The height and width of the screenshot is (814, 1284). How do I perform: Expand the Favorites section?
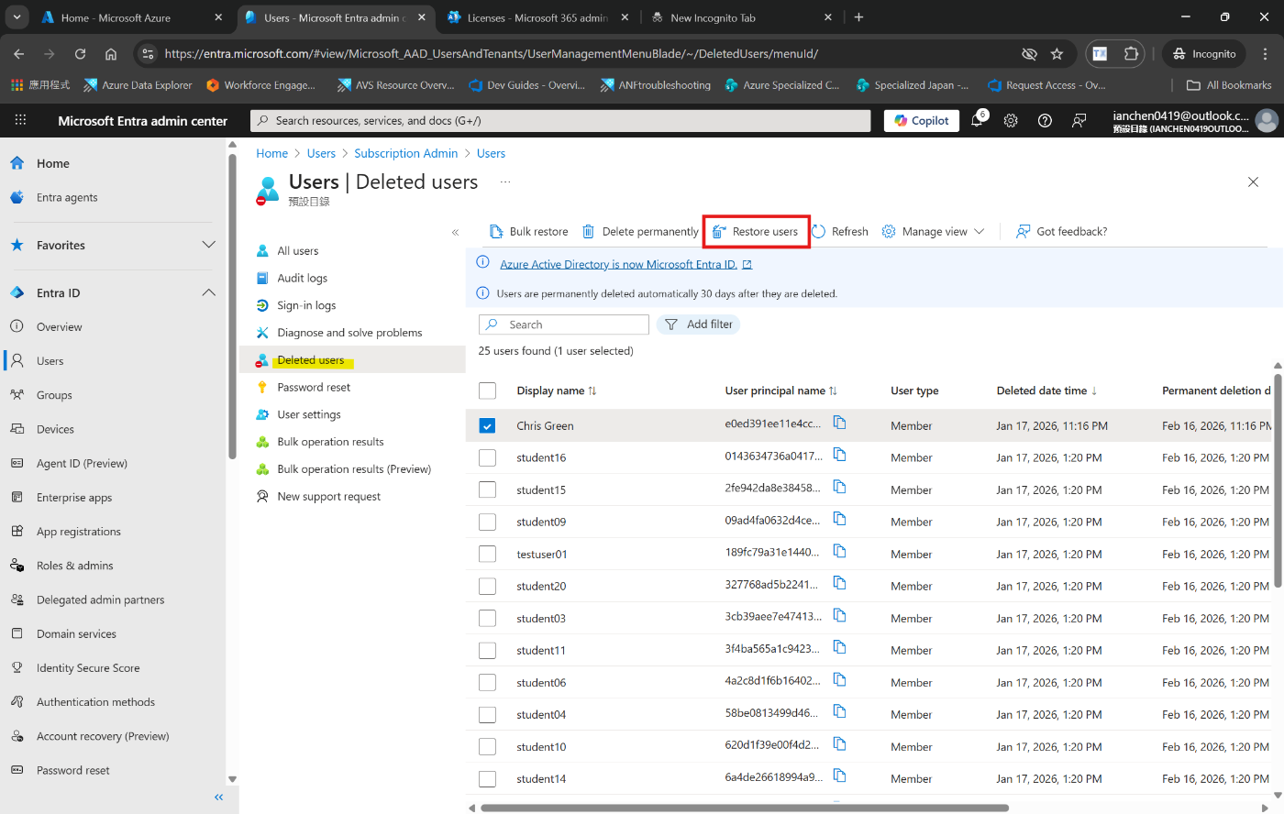tap(208, 245)
